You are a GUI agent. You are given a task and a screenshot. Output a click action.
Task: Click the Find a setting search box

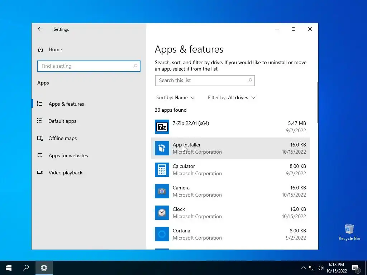(x=89, y=66)
